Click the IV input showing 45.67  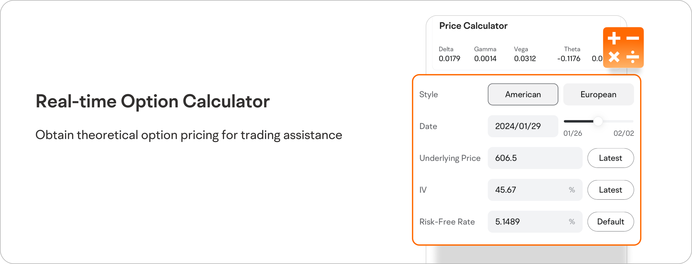pos(528,190)
